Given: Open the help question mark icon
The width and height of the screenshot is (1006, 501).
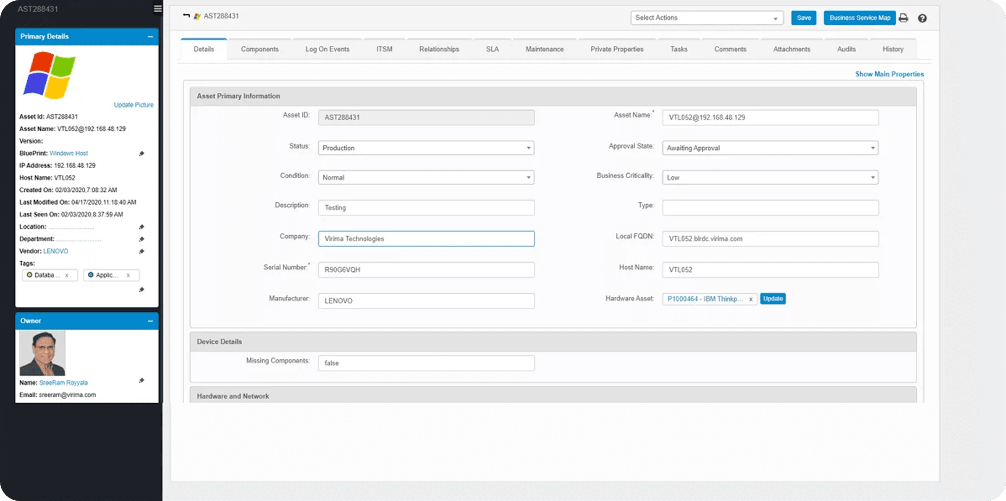Looking at the screenshot, I should (922, 18).
